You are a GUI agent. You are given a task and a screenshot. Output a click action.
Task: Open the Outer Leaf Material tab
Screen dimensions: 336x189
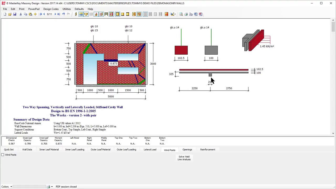click(x=101, y=150)
